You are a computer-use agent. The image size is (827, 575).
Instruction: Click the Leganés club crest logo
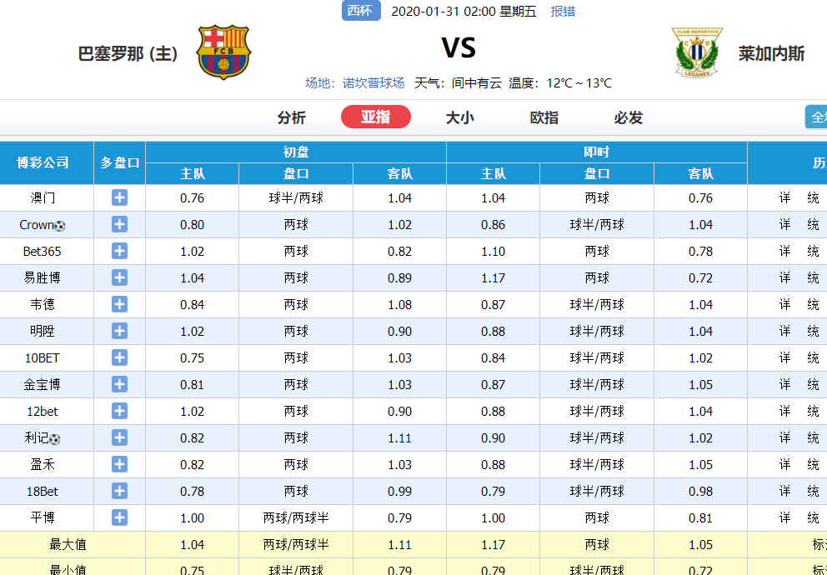[697, 52]
